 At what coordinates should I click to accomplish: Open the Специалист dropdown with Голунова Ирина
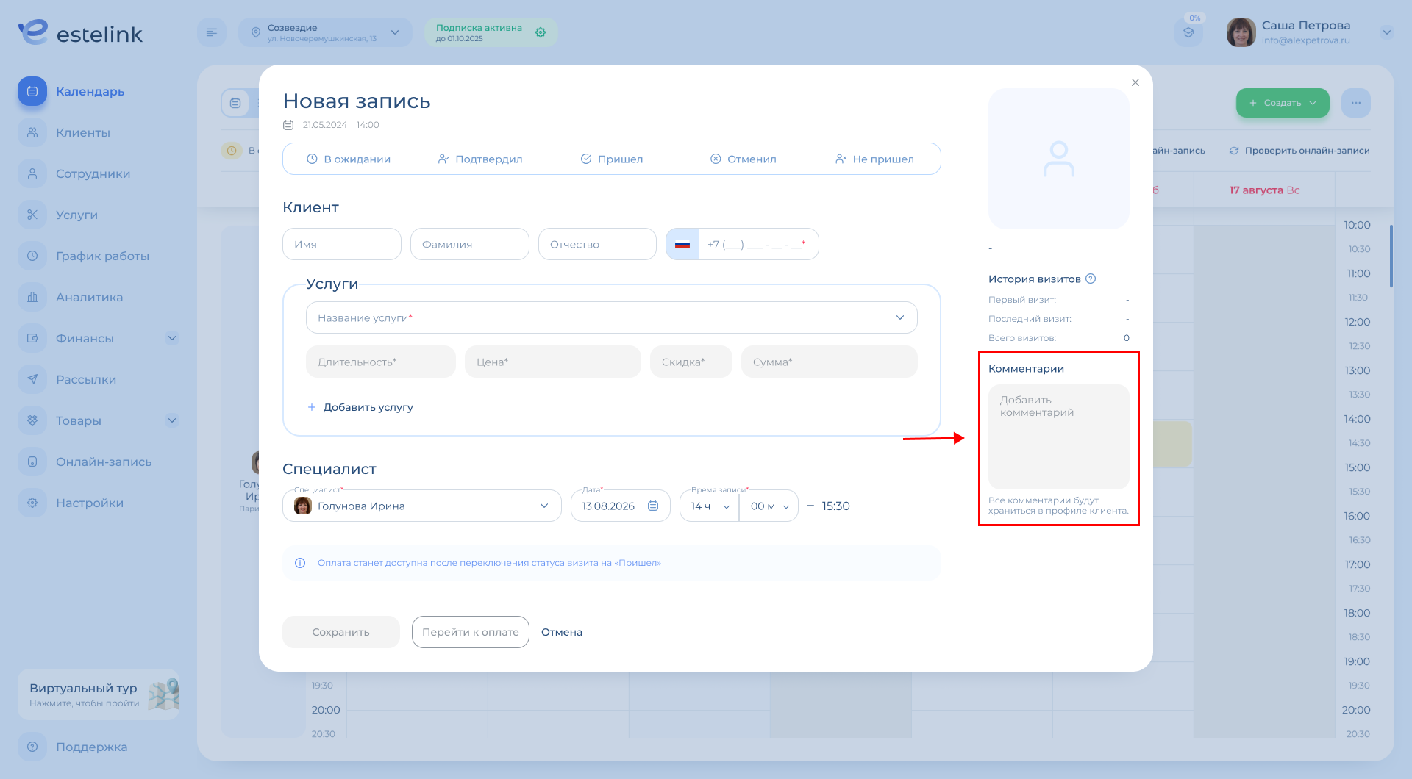click(421, 506)
